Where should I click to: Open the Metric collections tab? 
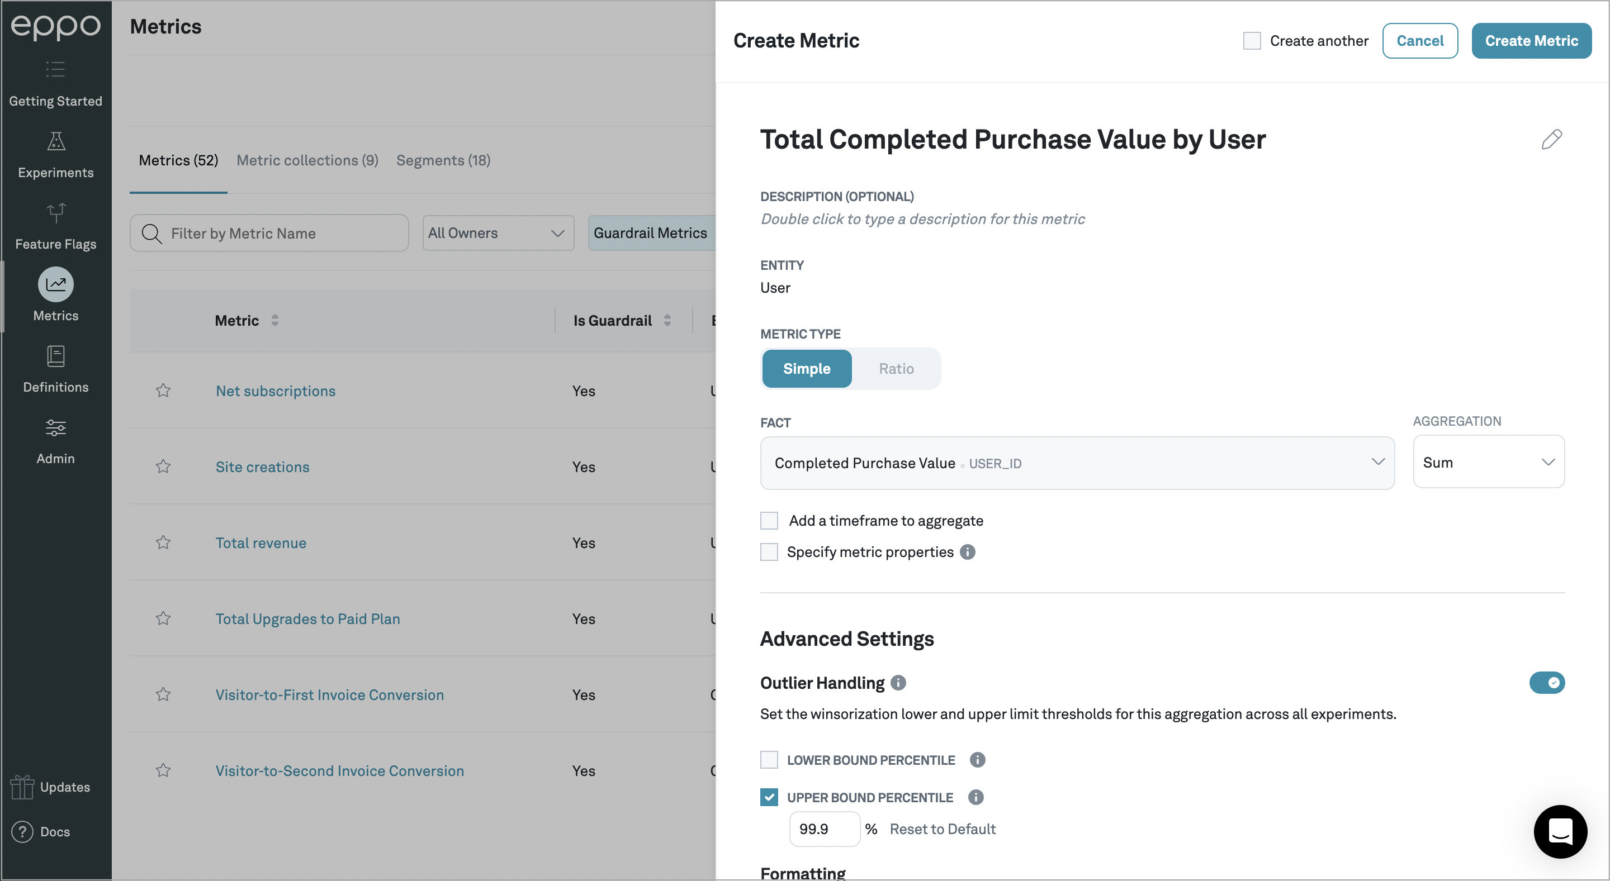point(307,159)
